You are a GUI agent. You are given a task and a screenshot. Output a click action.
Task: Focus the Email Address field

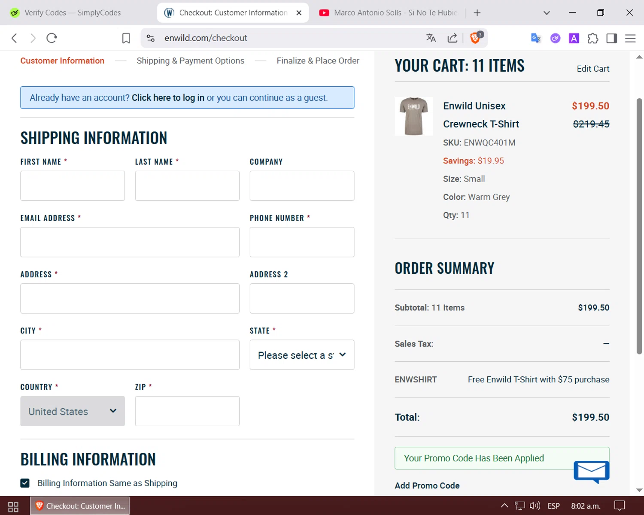click(130, 242)
